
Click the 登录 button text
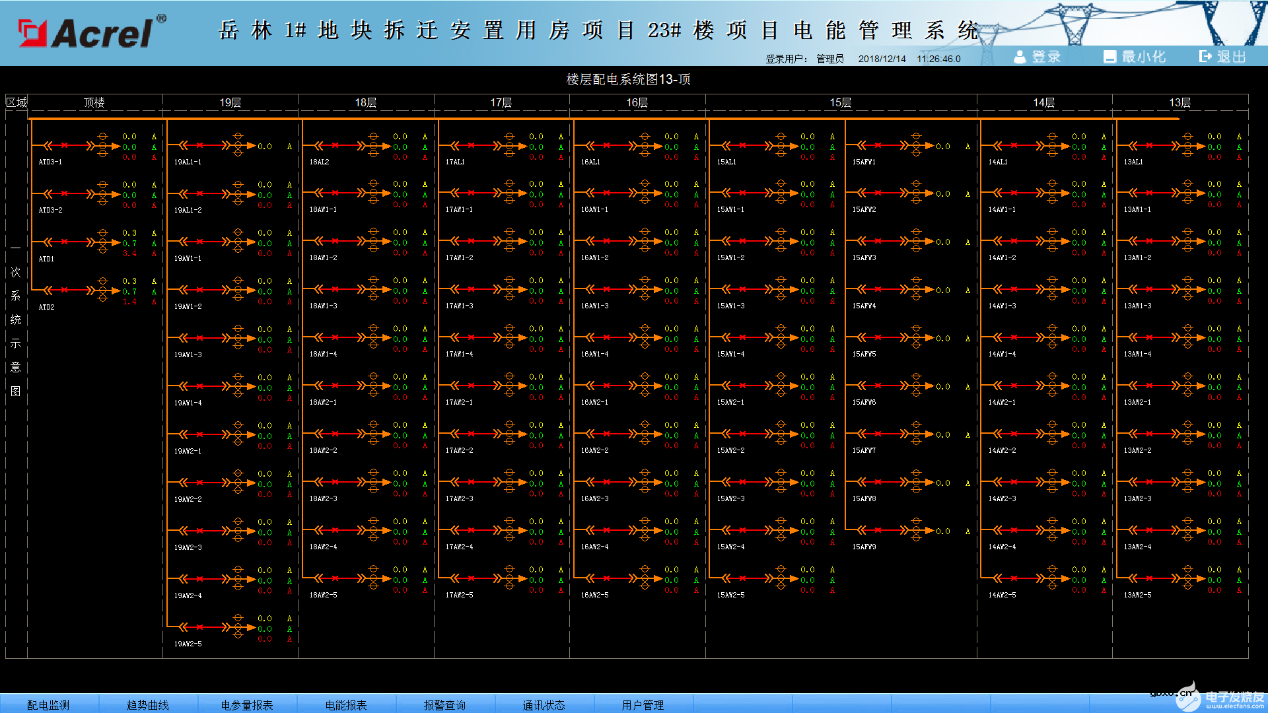pos(1046,57)
